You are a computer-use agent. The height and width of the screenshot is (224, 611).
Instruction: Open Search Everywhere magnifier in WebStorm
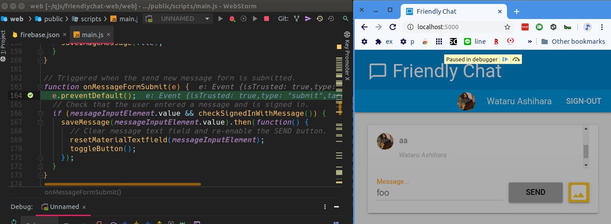point(346,19)
